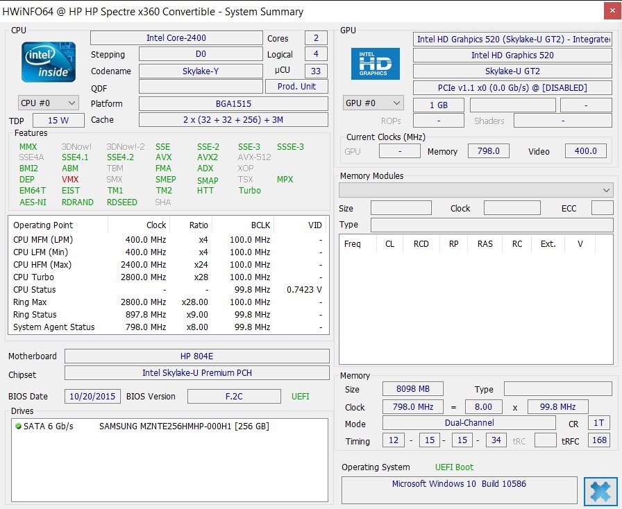This screenshot has width=622, height=509.
Task: Click the green SATA drive status indicator
Action: pyautogui.click(x=18, y=426)
